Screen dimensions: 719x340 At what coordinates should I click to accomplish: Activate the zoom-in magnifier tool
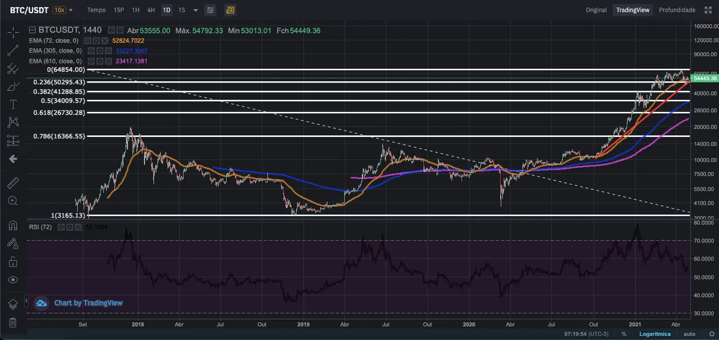[13, 201]
